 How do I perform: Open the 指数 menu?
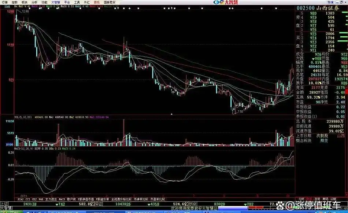click(15, 2)
